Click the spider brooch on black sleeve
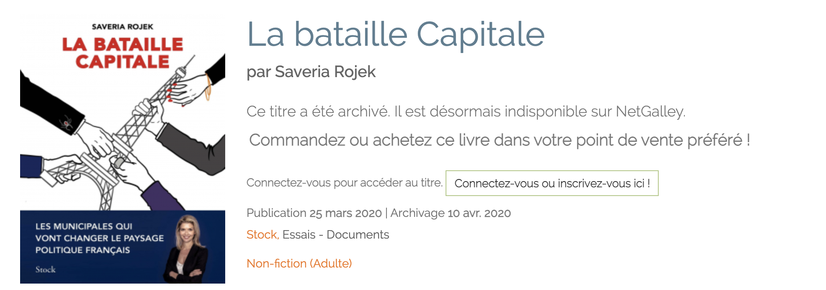This screenshot has width=826, height=290. tap(67, 123)
